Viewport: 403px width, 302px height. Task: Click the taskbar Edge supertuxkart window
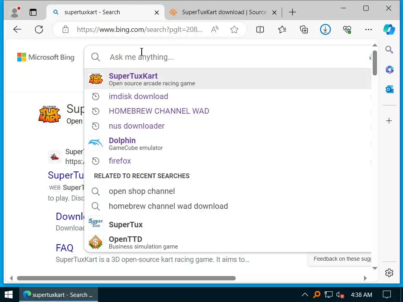pos(59,295)
